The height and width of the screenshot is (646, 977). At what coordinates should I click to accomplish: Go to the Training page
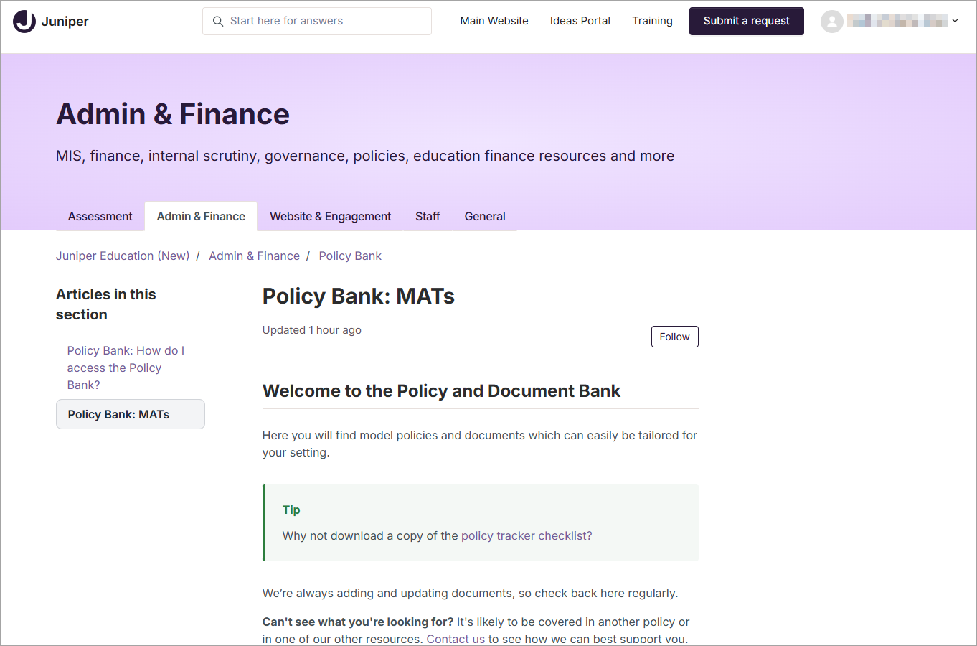pyautogui.click(x=652, y=21)
